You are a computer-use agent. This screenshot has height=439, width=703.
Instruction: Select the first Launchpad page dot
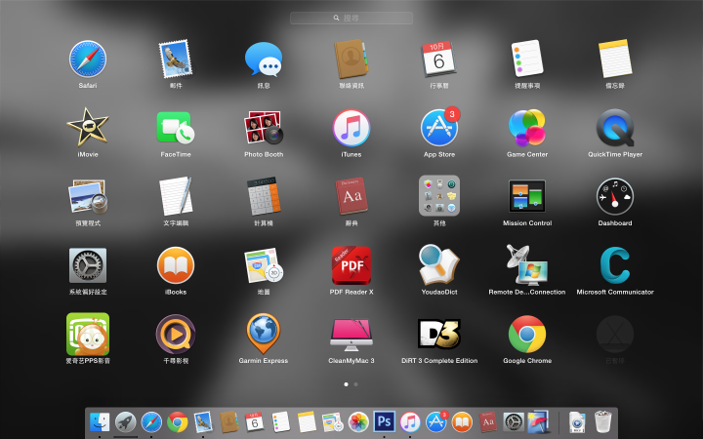346,384
